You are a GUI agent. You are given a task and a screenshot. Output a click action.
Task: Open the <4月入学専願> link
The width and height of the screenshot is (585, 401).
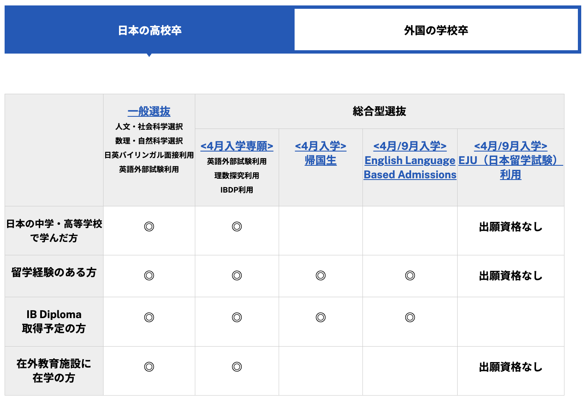237,146
